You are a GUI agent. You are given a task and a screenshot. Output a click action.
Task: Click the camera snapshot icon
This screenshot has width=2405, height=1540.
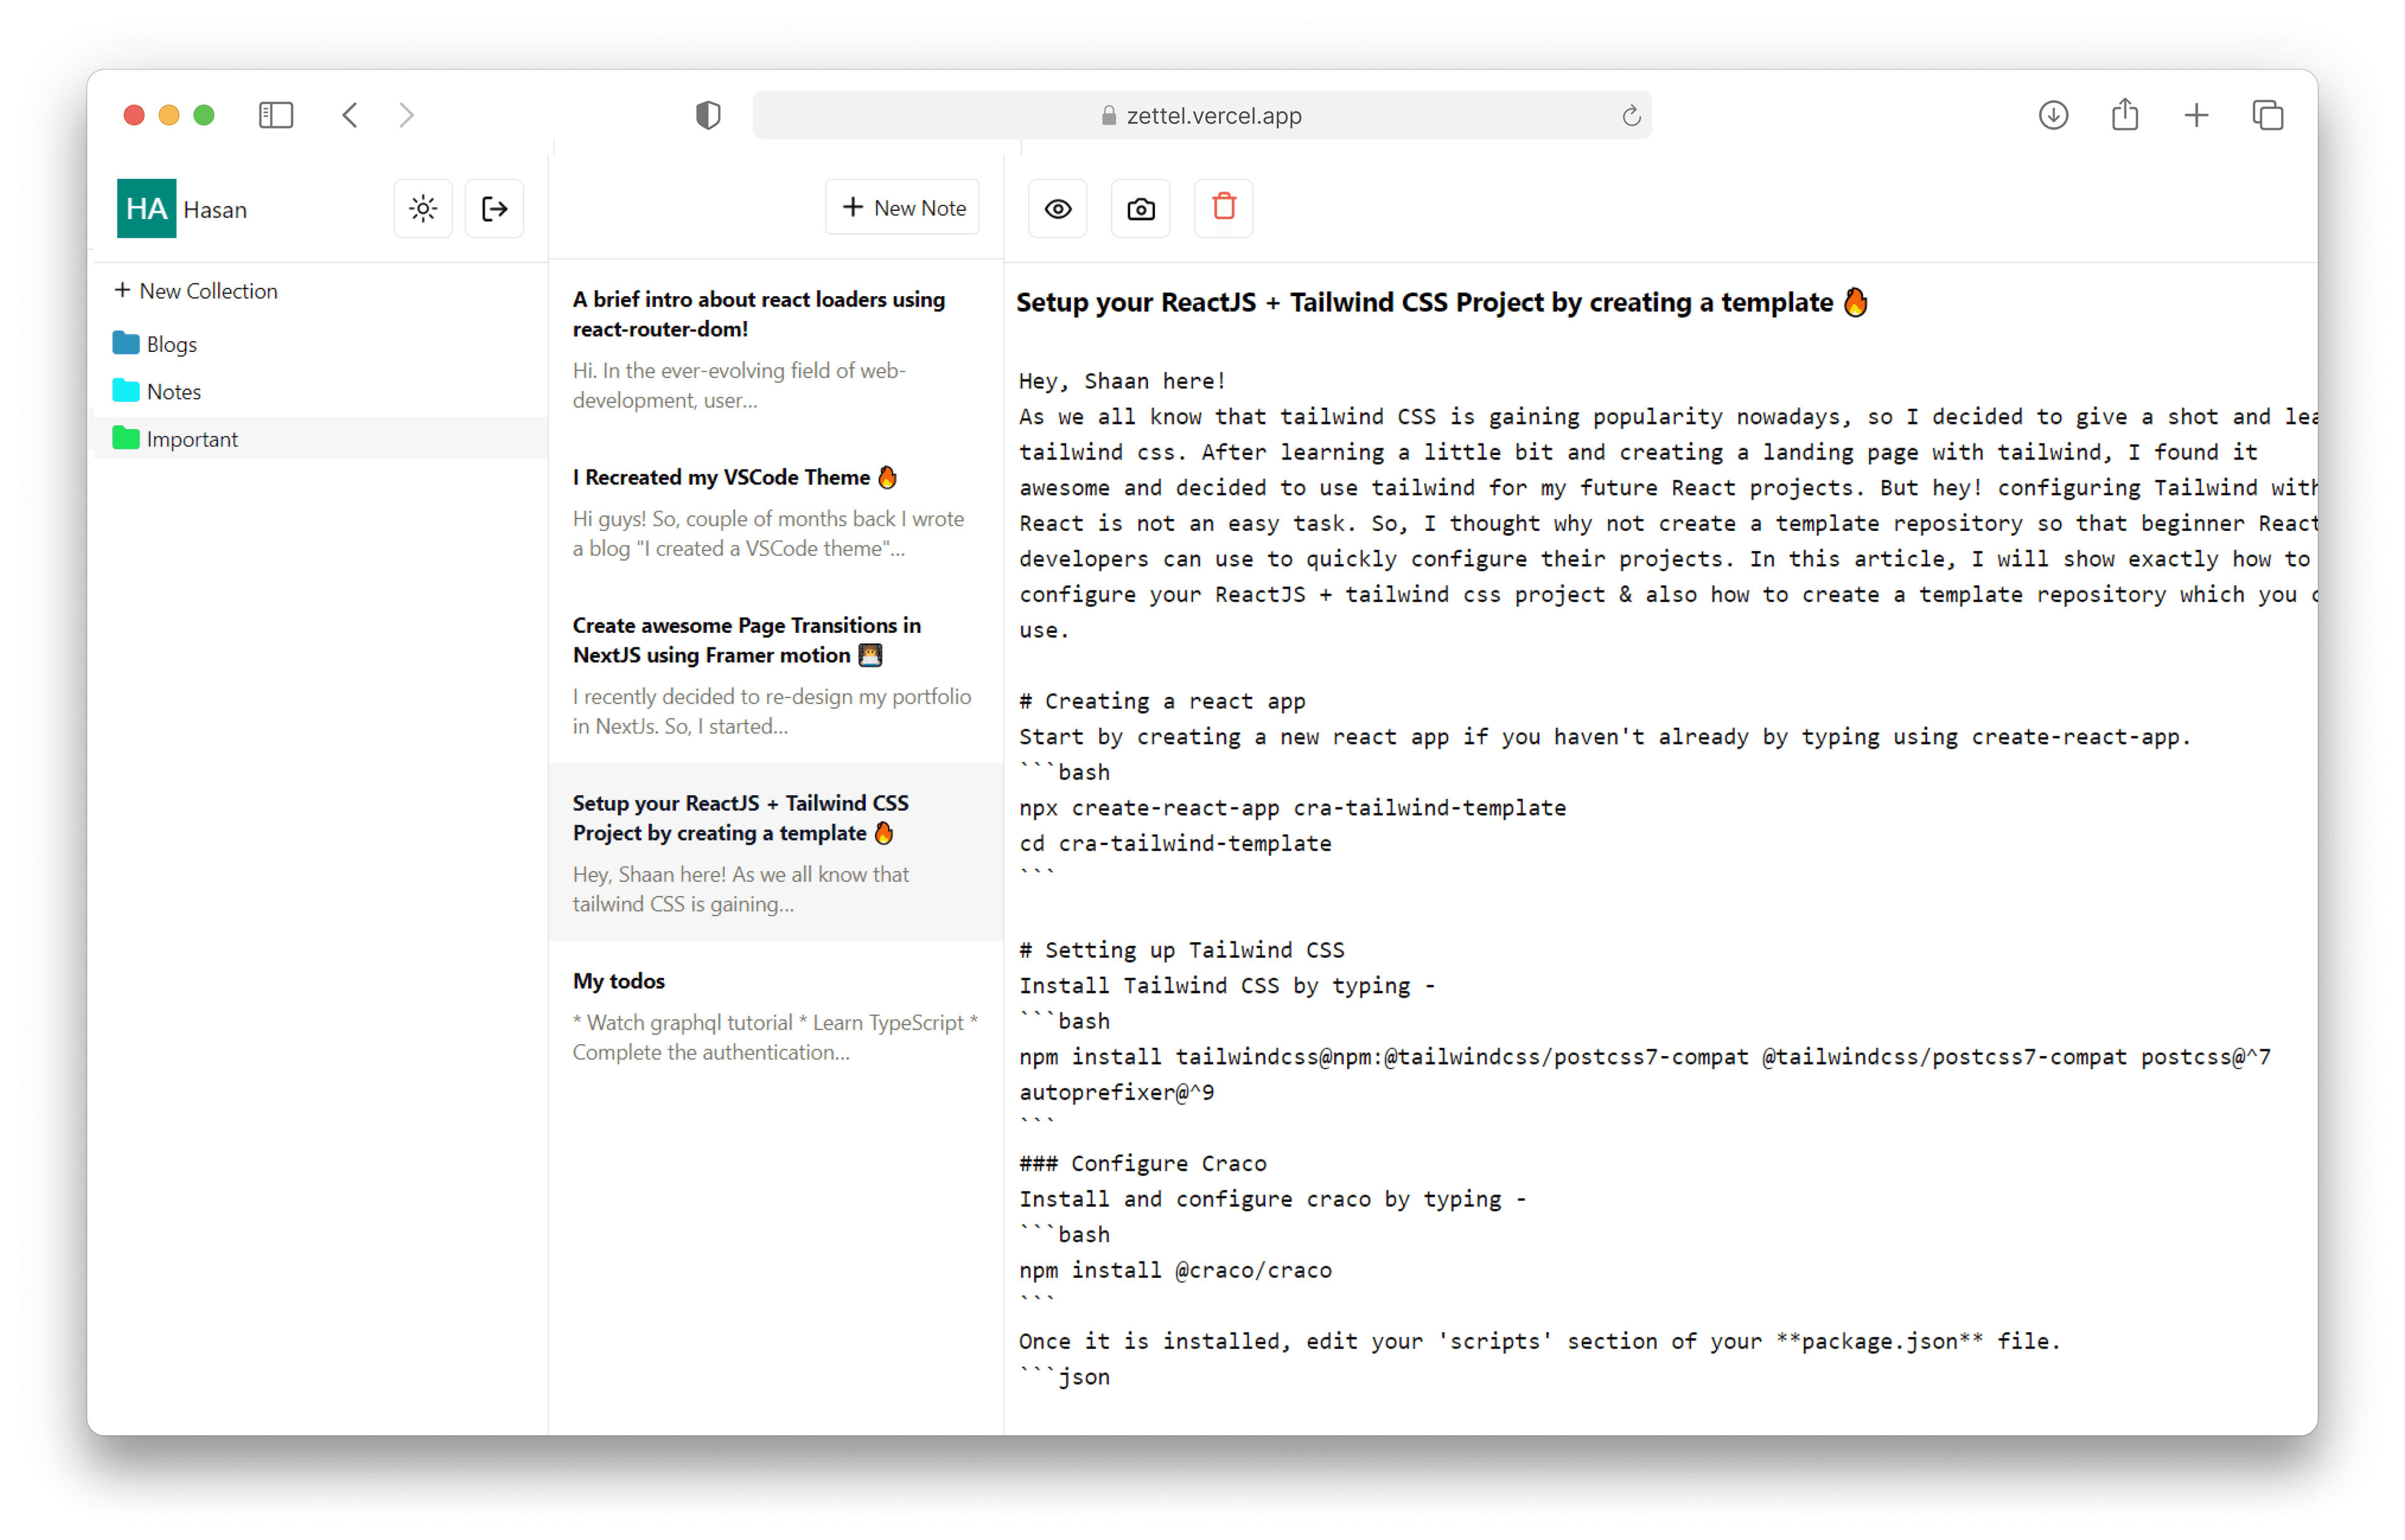pyautogui.click(x=1140, y=209)
